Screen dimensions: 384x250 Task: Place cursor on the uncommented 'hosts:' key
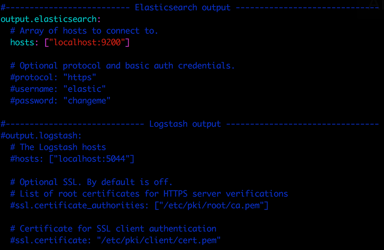[24, 42]
